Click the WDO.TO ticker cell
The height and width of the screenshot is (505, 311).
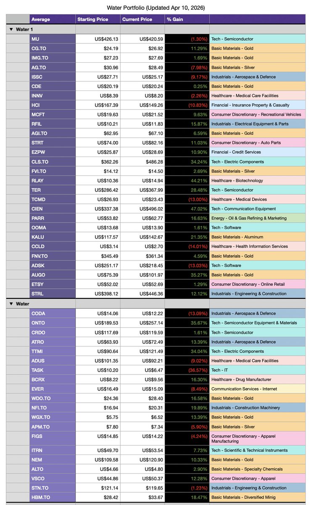tap(53, 399)
